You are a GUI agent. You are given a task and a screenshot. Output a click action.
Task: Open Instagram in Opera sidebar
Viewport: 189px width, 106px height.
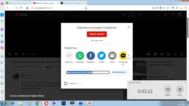[x=2, y=48]
